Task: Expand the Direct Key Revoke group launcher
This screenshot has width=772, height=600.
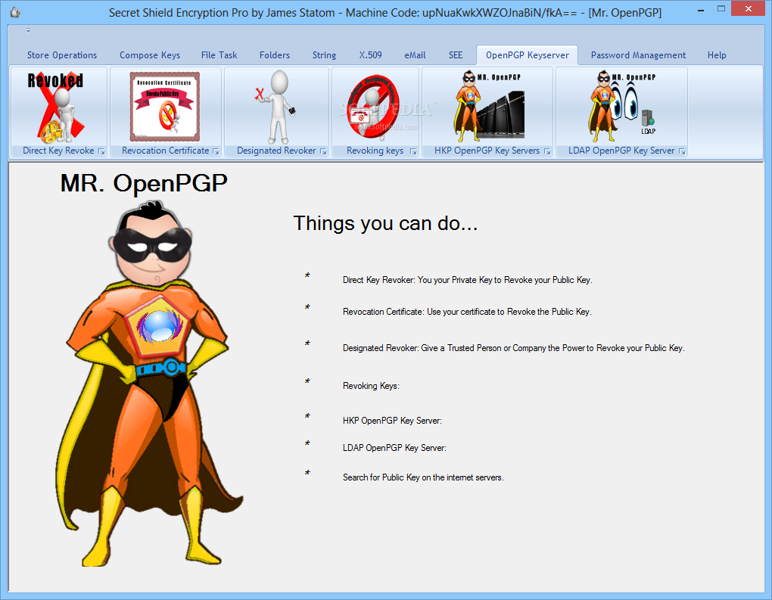Action: (101, 151)
